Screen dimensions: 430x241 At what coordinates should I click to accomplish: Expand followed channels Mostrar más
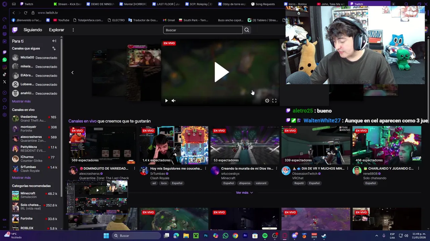coord(21,101)
